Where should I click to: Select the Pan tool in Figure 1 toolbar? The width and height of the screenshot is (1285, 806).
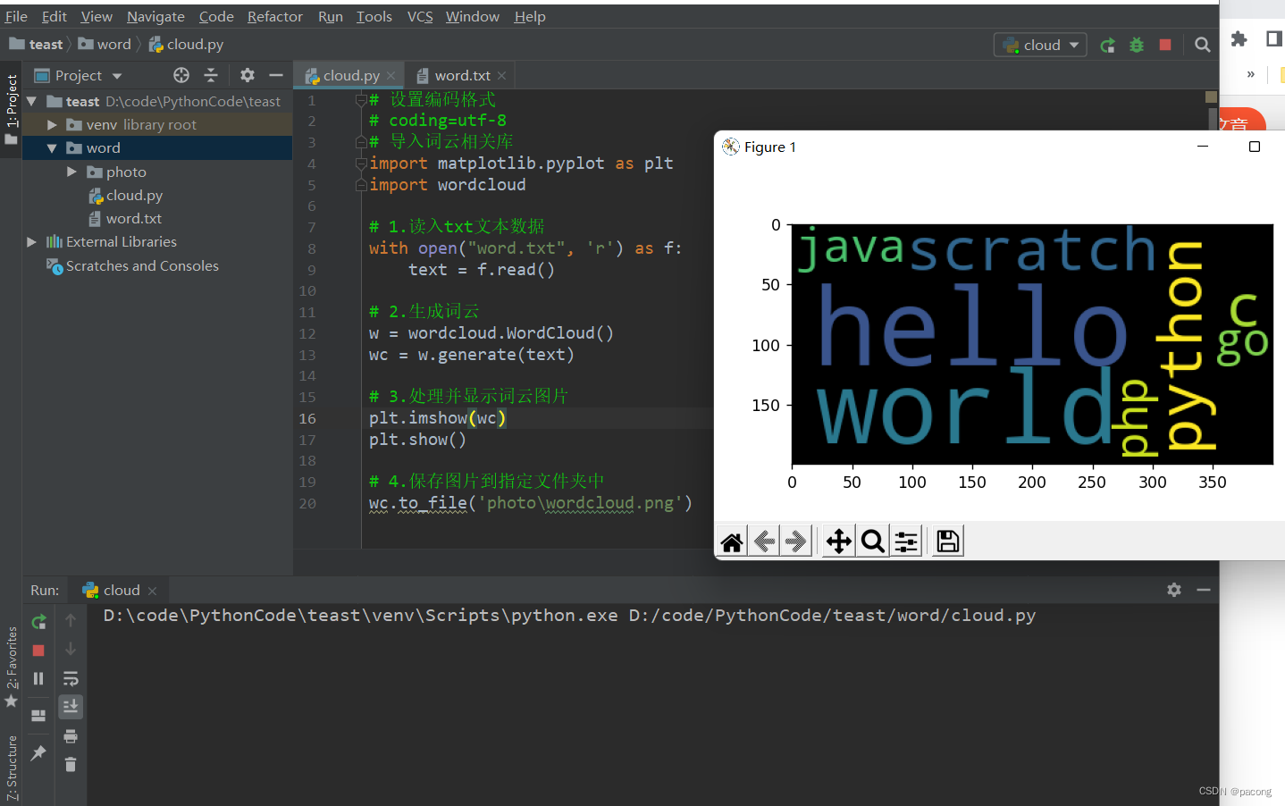[839, 542]
